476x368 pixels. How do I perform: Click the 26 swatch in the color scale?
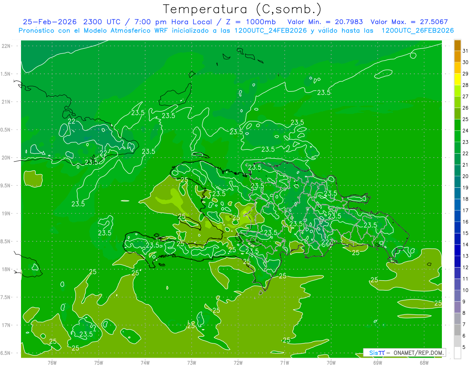click(457, 102)
